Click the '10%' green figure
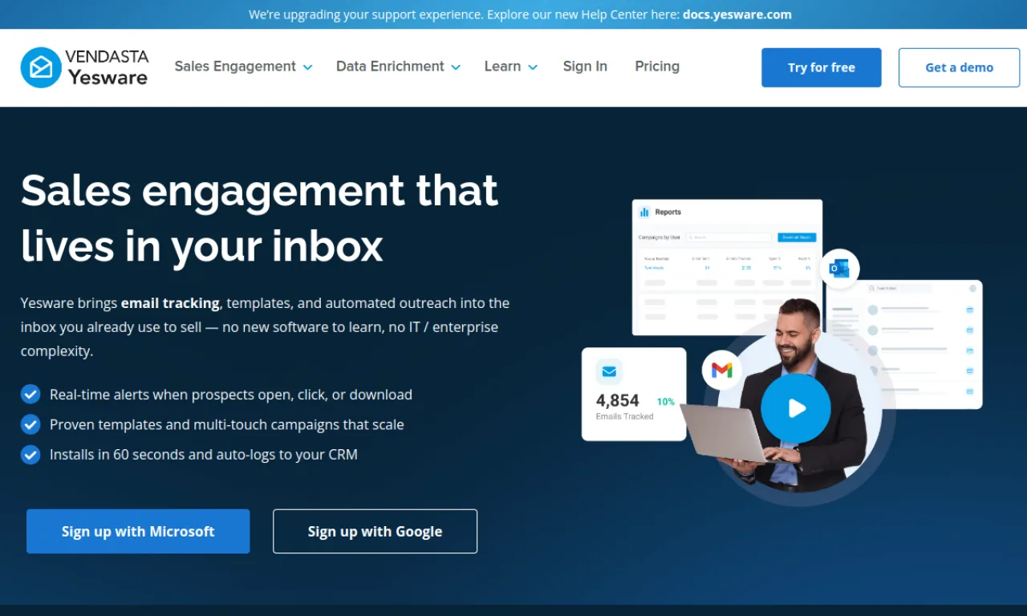 click(666, 402)
